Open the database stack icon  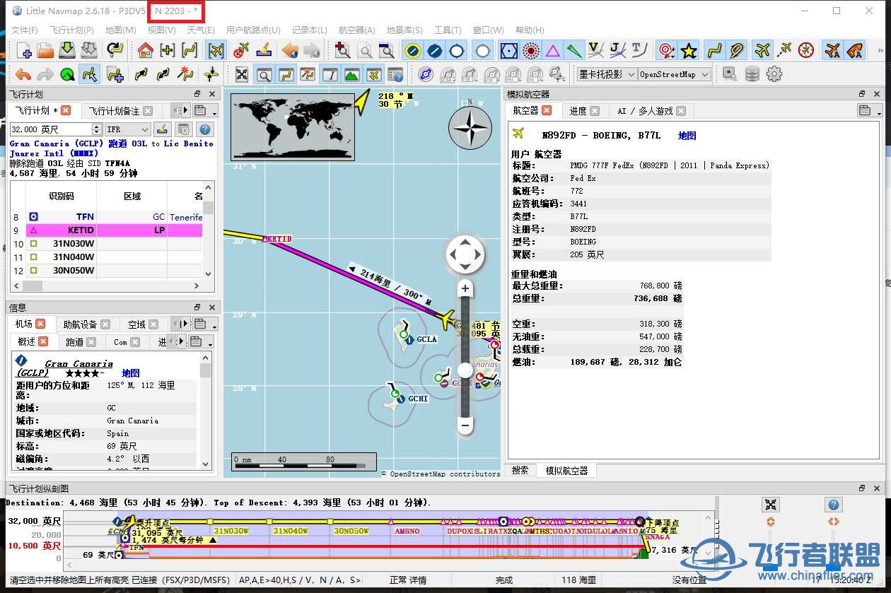tap(752, 74)
